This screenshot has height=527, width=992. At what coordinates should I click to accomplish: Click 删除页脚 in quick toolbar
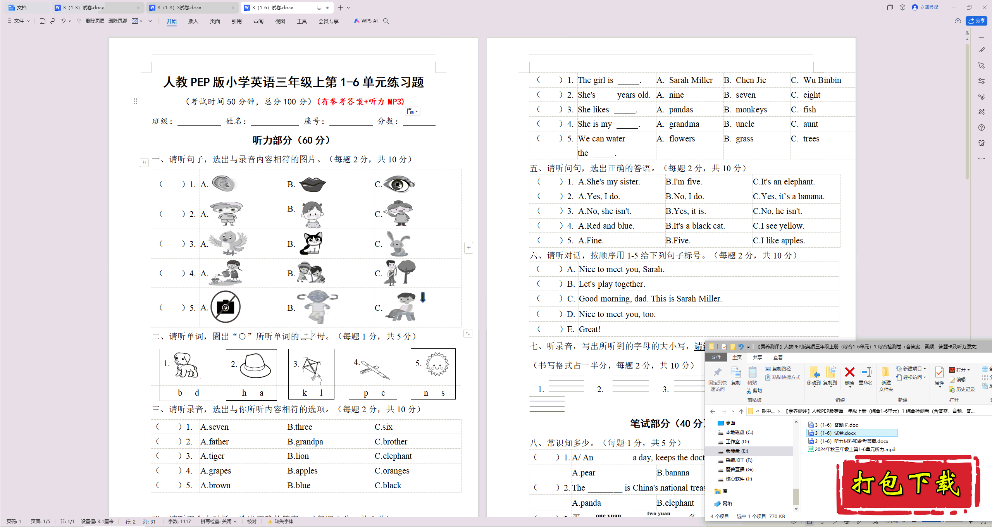point(118,21)
